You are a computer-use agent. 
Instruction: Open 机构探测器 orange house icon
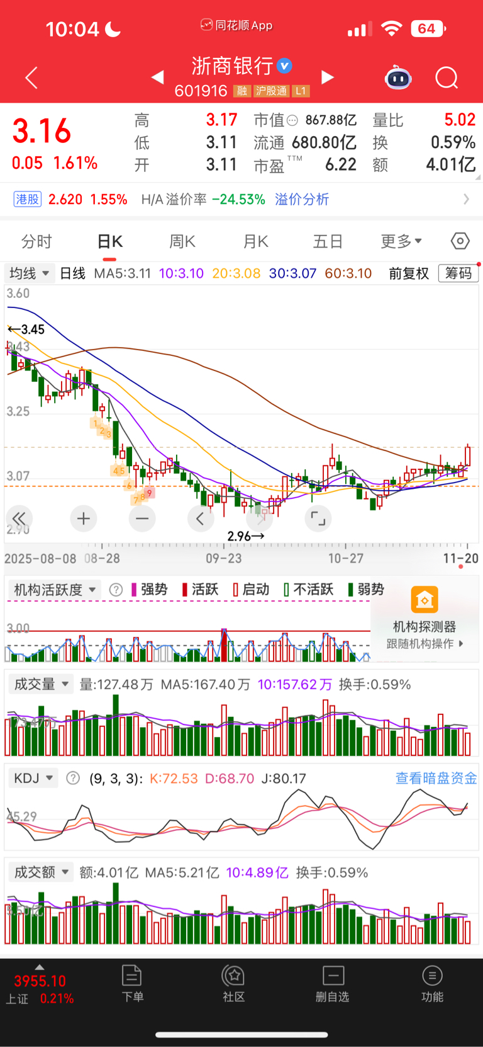425,600
